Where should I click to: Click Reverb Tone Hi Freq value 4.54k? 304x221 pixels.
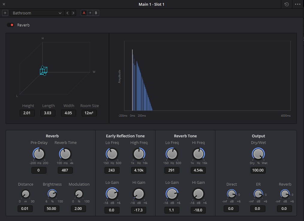click(x=198, y=170)
